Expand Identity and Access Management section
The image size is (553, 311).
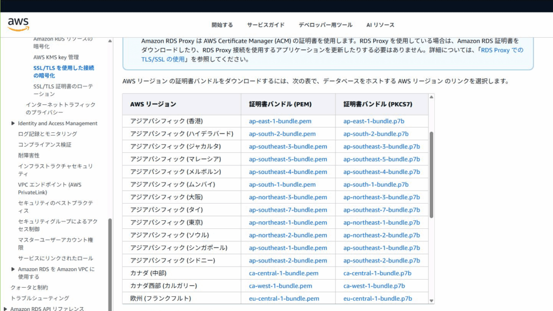pyautogui.click(x=13, y=124)
